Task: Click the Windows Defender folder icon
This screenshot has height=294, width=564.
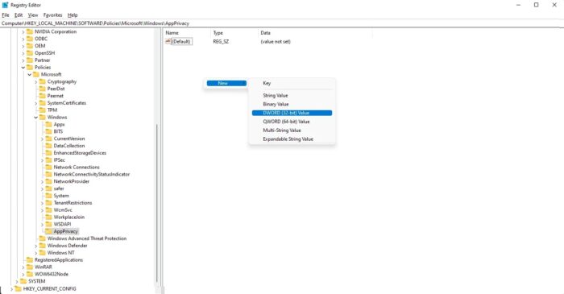Action: [x=43, y=246]
